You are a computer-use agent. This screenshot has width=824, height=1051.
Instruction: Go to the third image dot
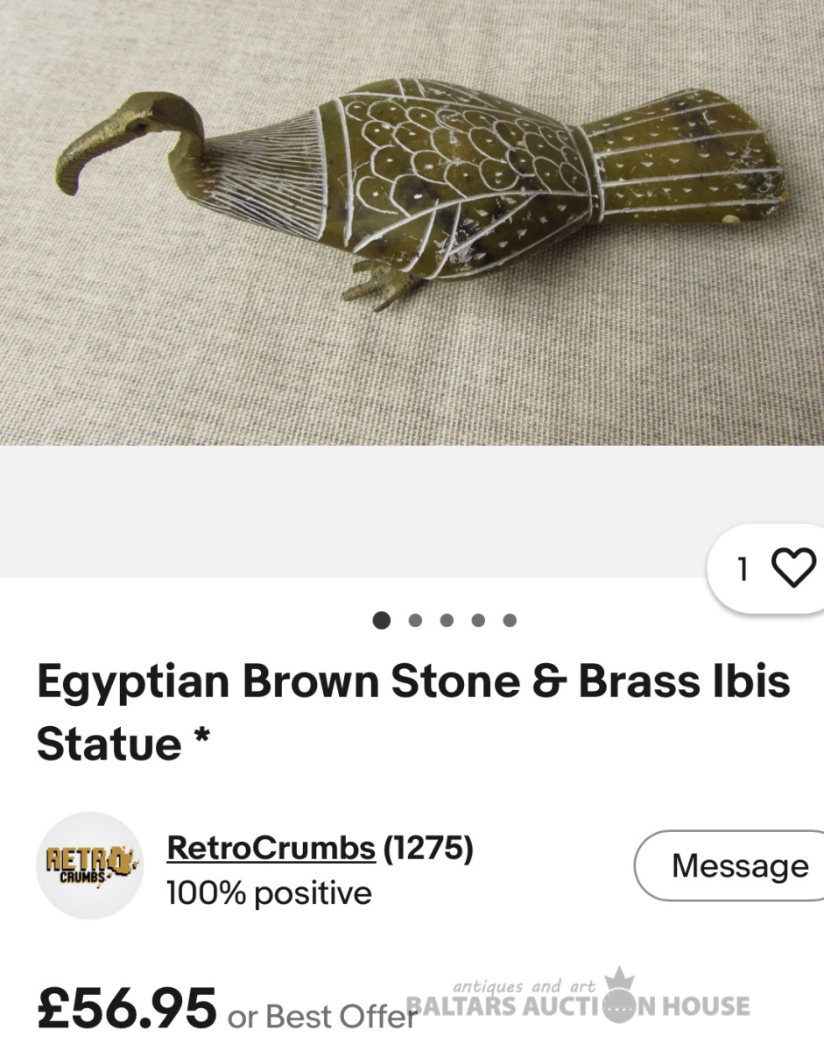pyautogui.click(x=447, y=620)
